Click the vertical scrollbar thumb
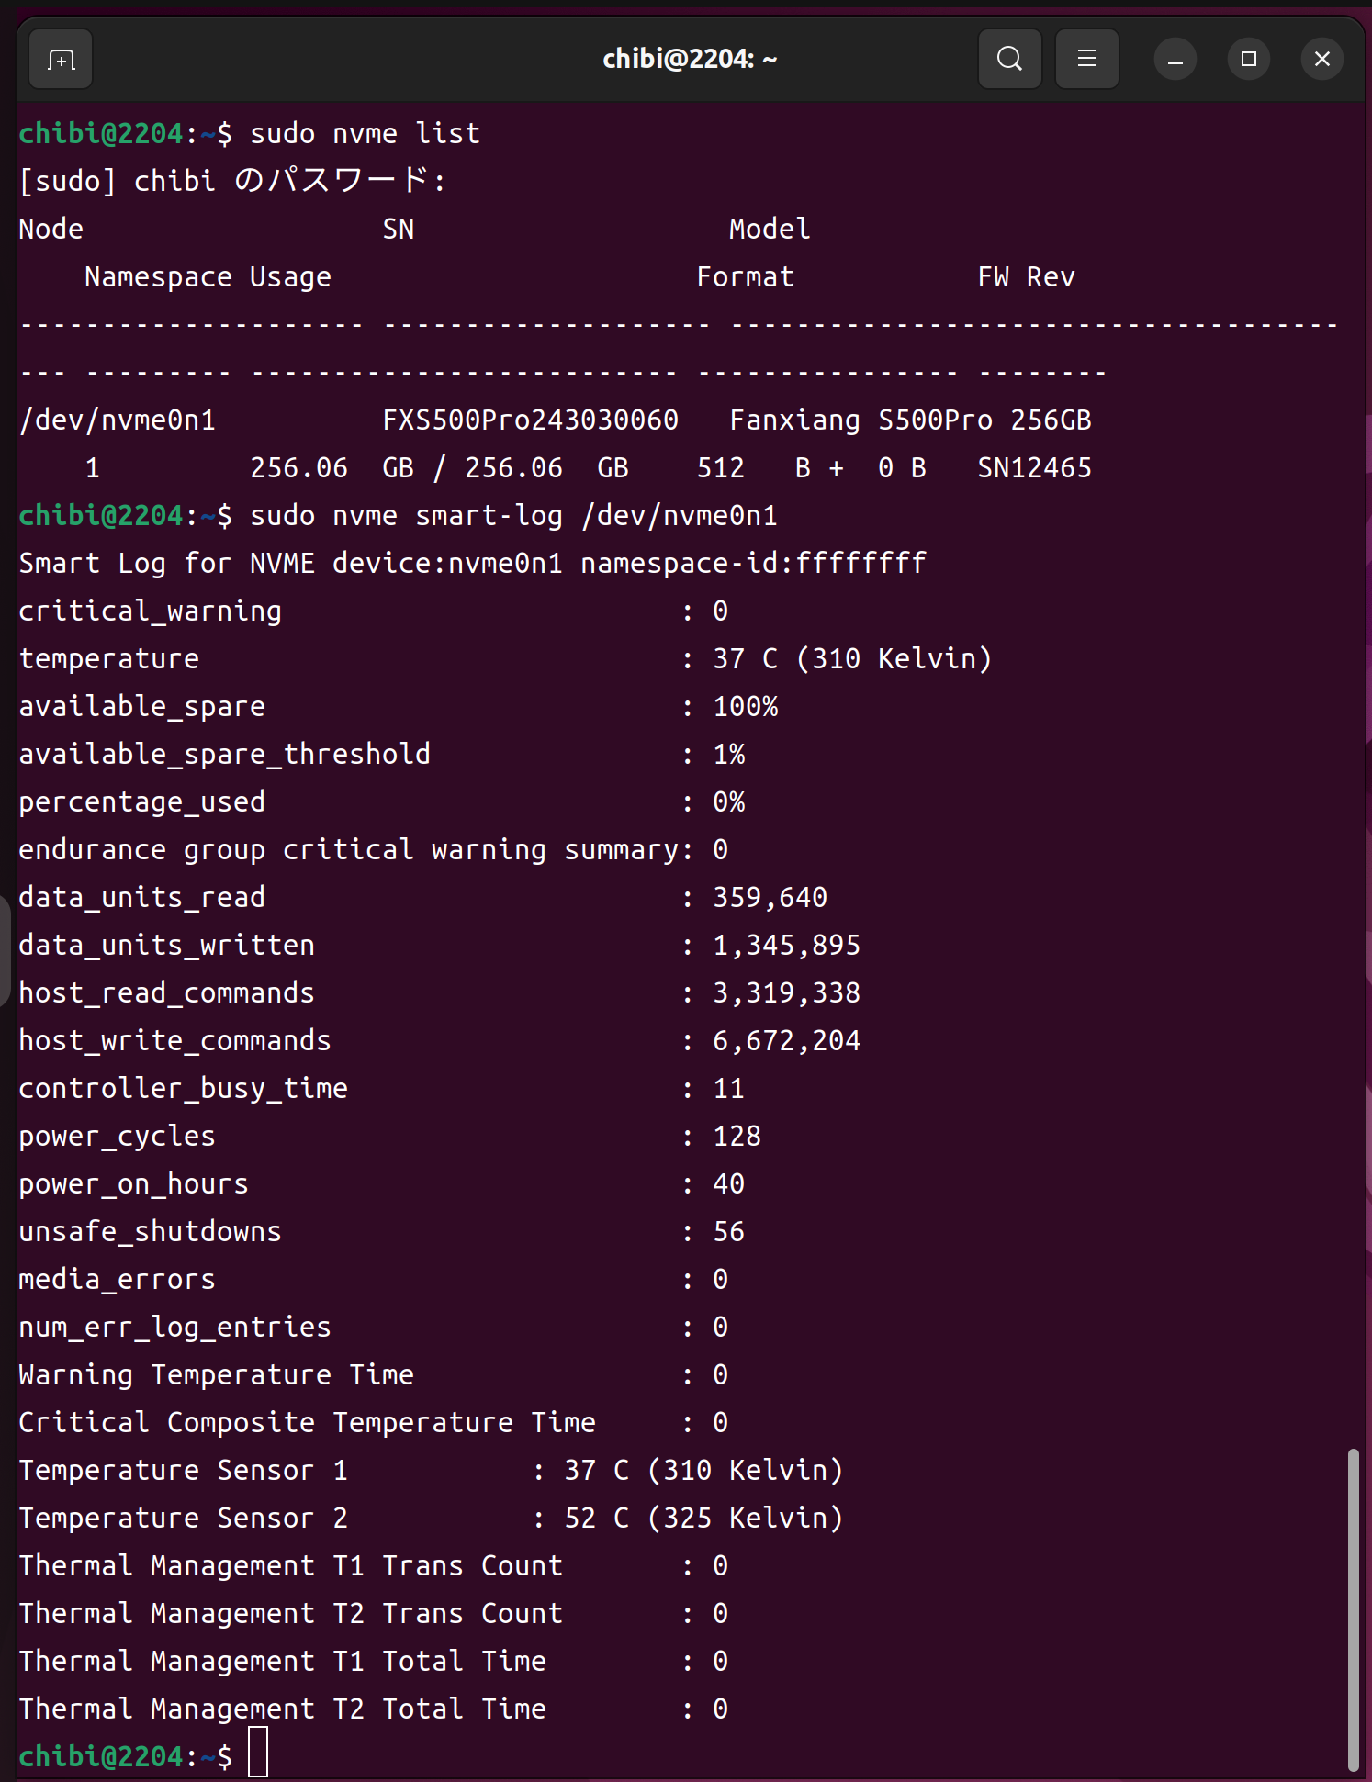Screen dimensions: 1372x1782 coord(1353,1607)
